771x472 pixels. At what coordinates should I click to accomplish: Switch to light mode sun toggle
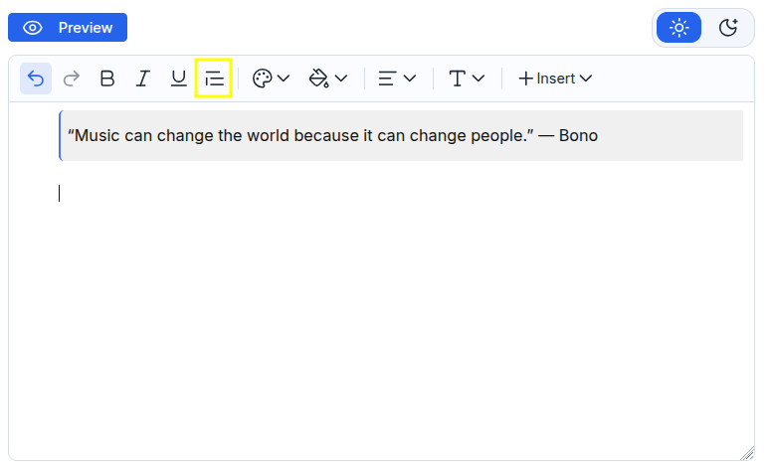click(679, 28)
